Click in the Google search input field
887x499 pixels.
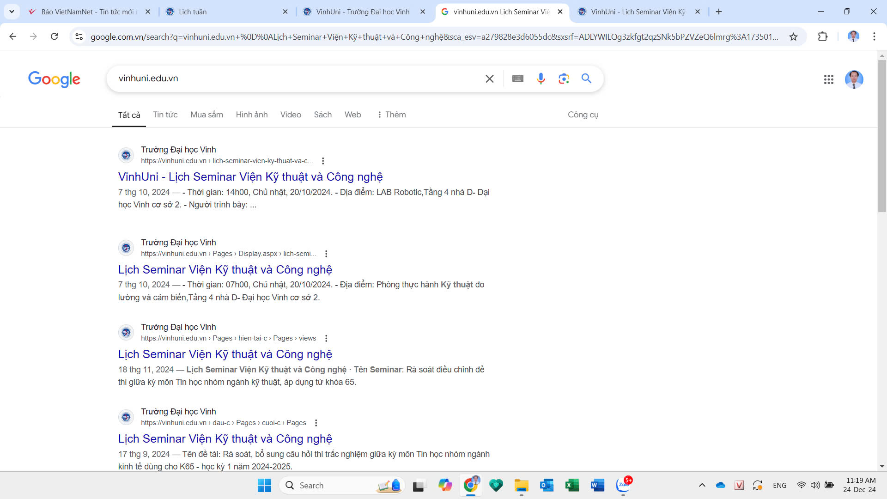296,79
